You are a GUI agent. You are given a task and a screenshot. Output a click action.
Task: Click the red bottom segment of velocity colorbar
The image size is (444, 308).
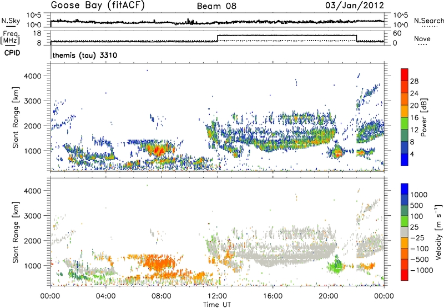[x=405, y=275]
